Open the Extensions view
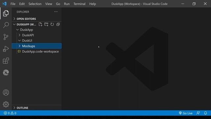This screenshot has width=211, height=119. point(6,60)
